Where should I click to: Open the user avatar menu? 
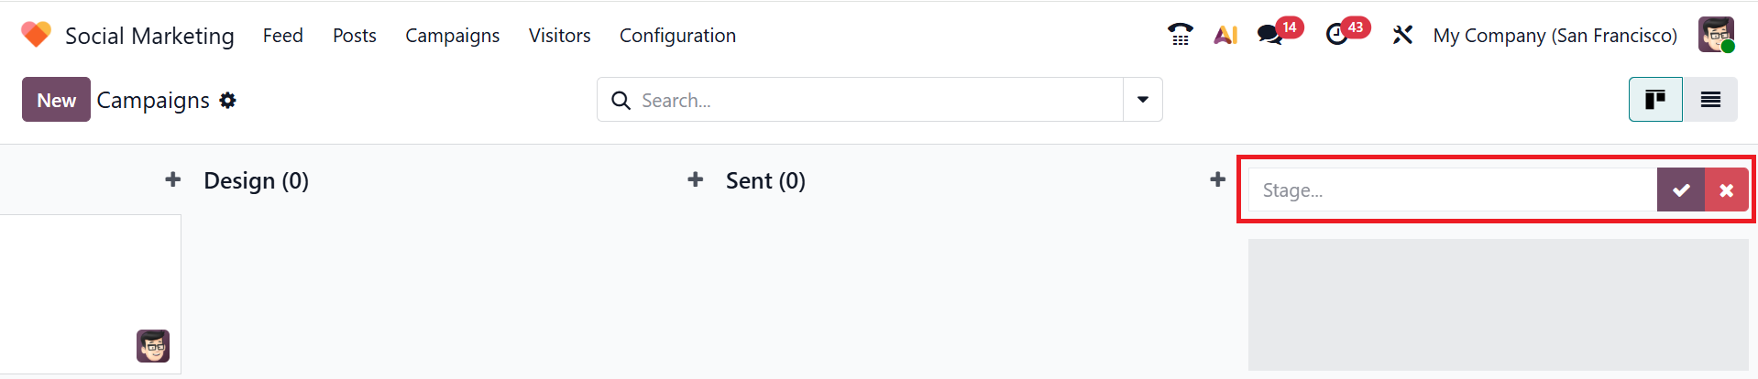pyautogui.click(x=1716, y=35)
